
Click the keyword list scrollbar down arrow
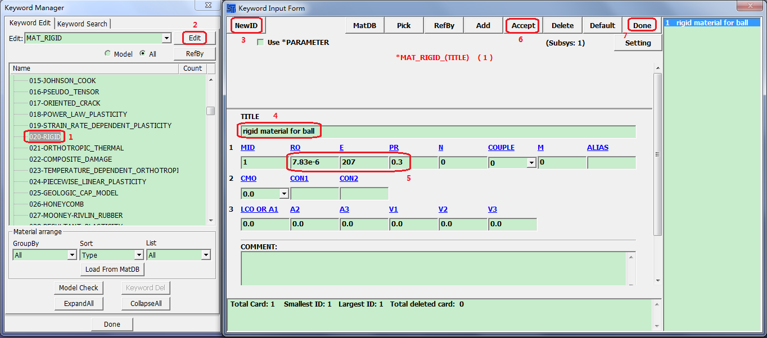(211, 220)
